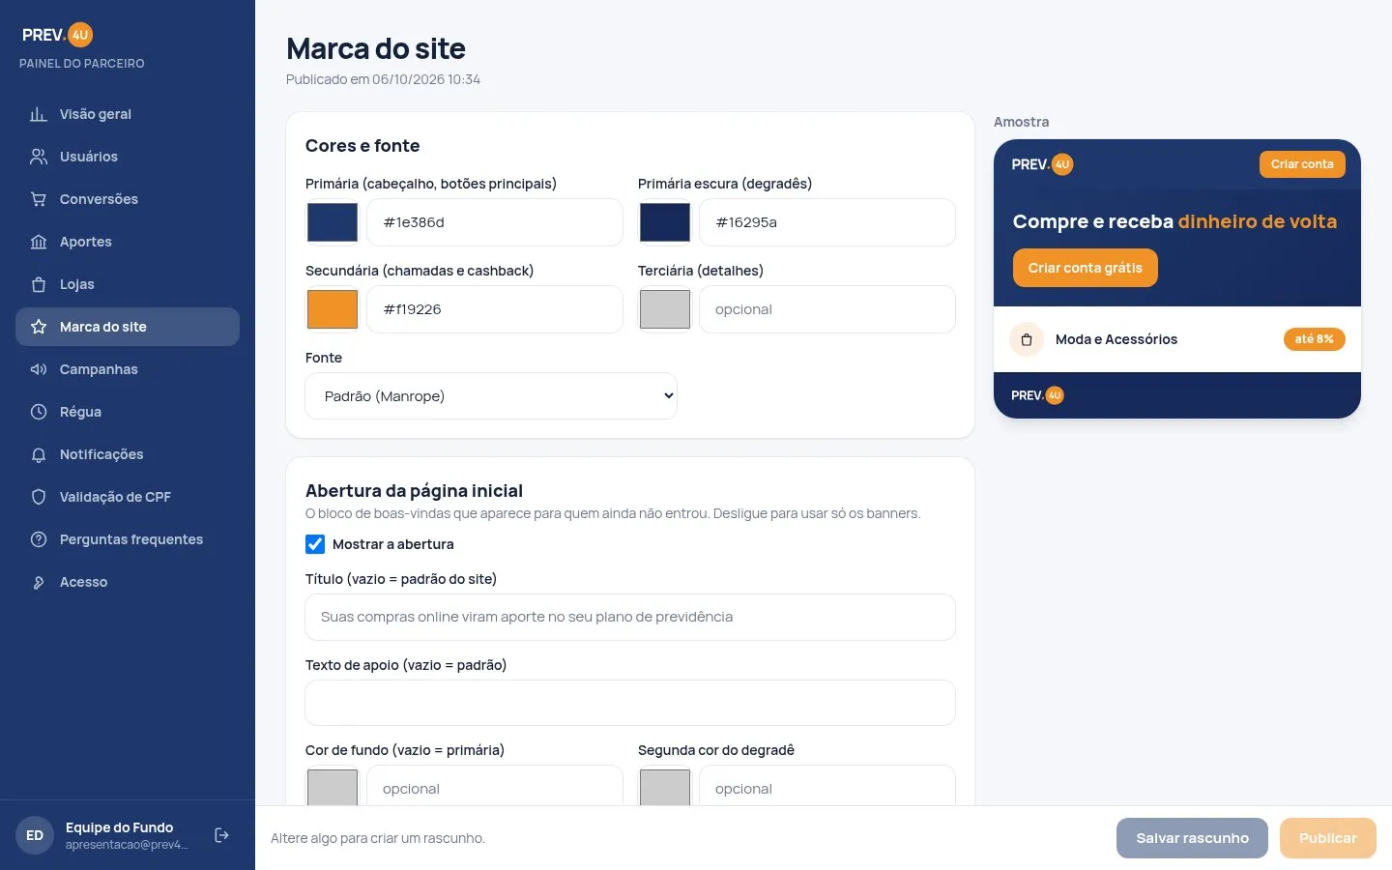Viewport: 1392px width, 870px height.
Task: Click the Lojas shopping bag icon
Action: (39, 284)
